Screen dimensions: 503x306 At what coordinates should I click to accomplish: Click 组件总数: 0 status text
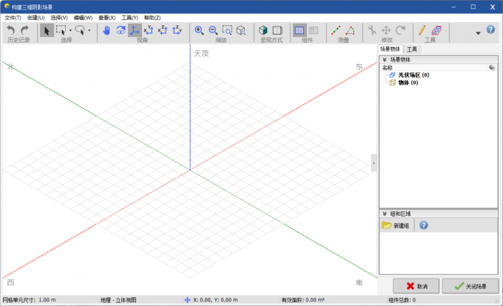click(x=402, y=300)
